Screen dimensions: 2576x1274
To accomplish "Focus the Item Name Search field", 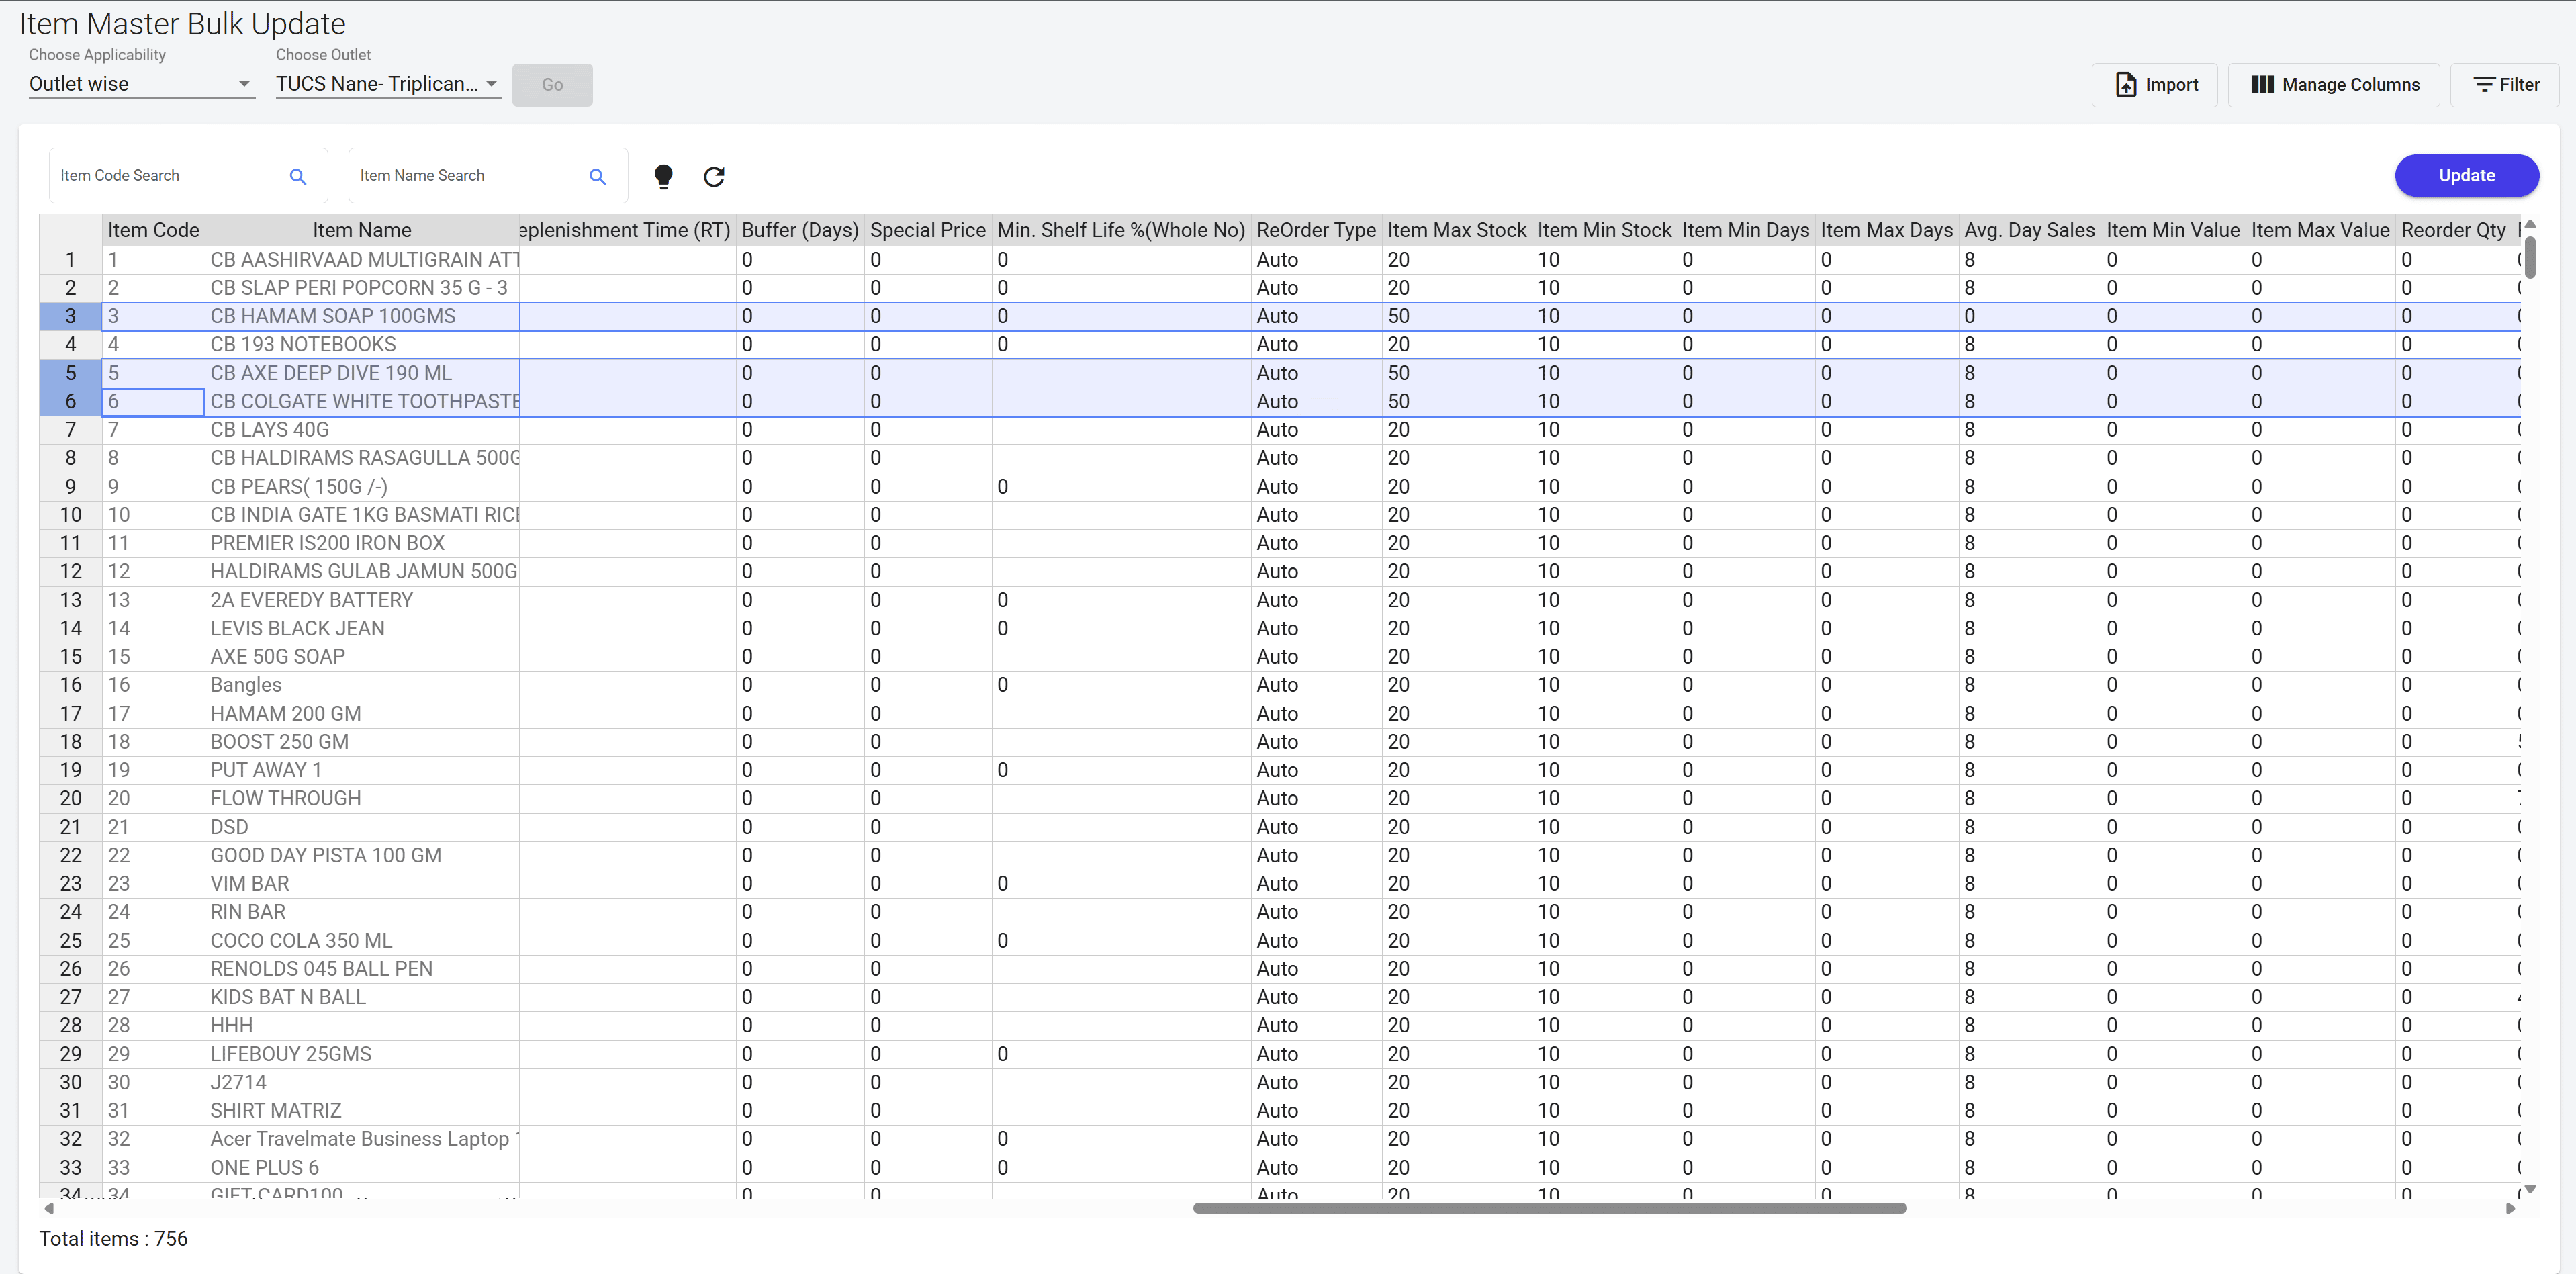I will (465, 176).
